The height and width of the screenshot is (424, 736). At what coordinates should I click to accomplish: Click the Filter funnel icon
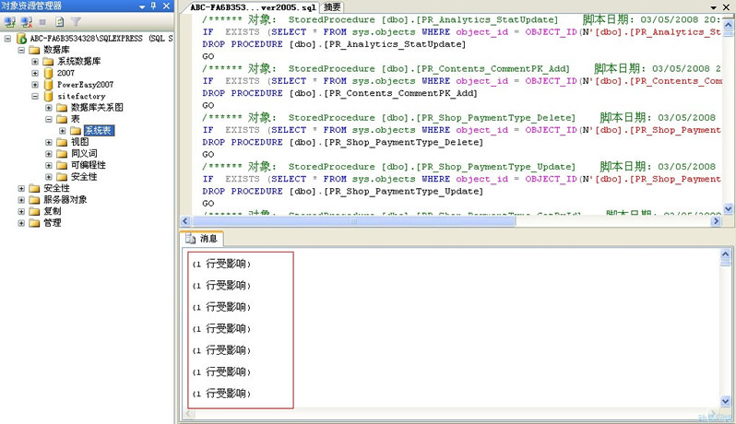point(76,21)
